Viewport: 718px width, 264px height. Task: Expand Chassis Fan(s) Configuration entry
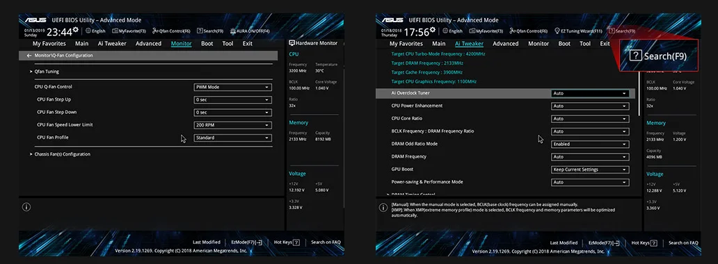[x=60, y=154]
